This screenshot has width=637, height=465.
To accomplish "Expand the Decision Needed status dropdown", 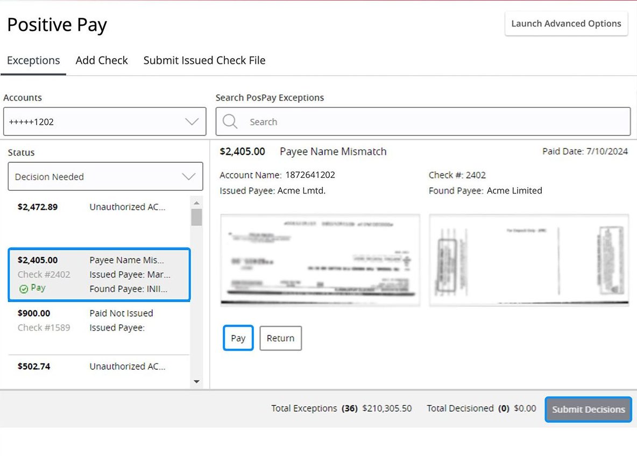I will coord(105,176).
